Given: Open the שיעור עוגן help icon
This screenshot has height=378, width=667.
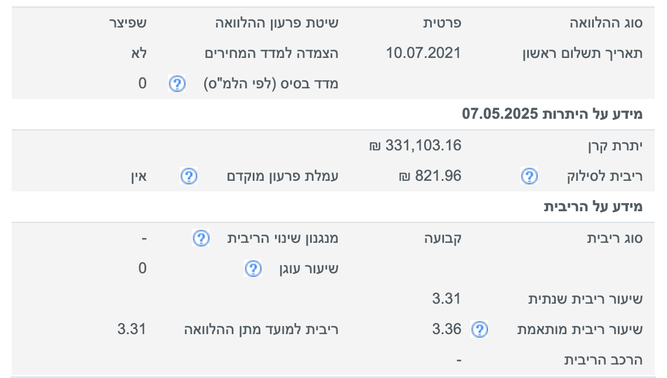Looking at the screenshot, I should point(252,269).
